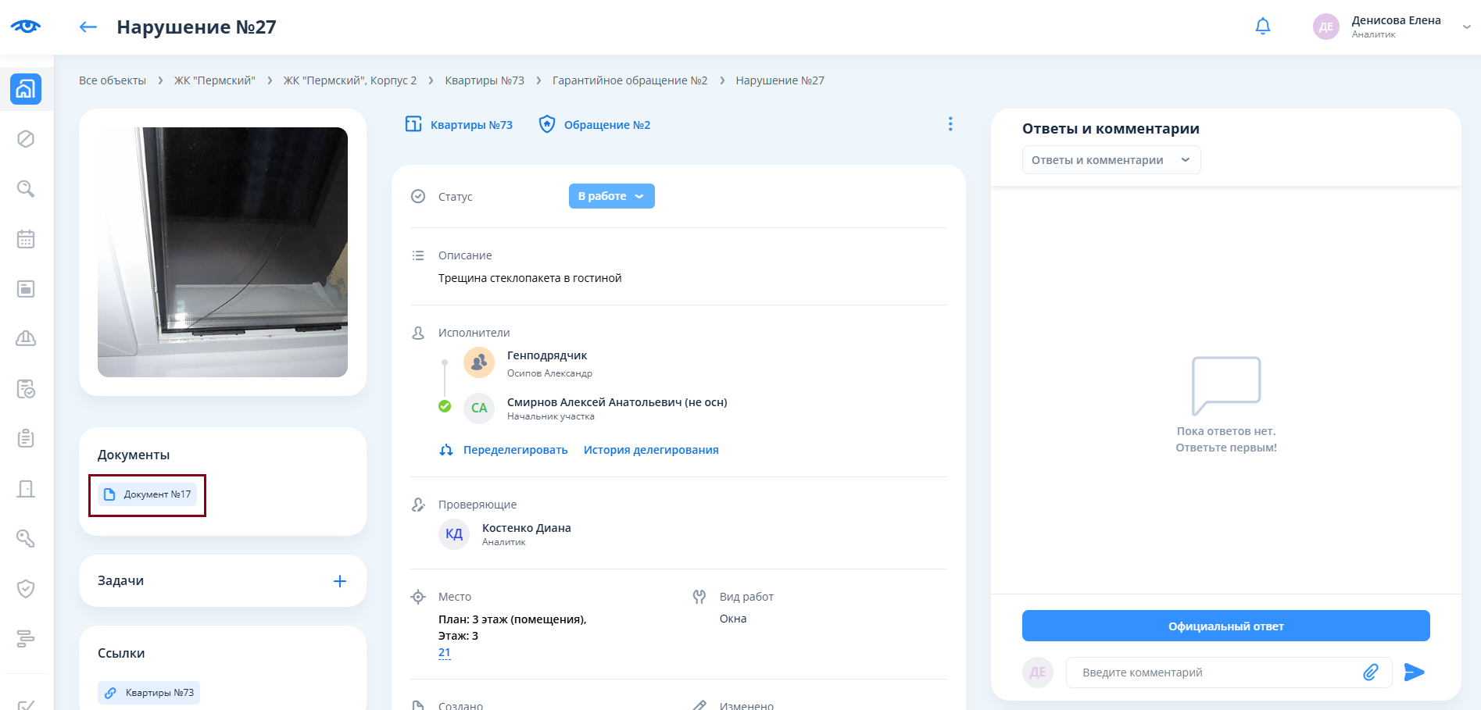Open the door sidebar icon
The height and width of the screenshot is (710, 1481).
pyautogui.click(x=26, y=489)
